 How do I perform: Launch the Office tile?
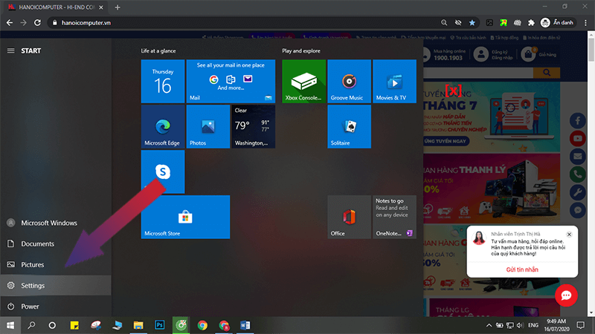pyautogui.click(x=349, y=217)
